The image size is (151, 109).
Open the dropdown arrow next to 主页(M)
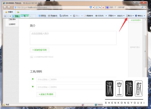(x=71, y=16)
